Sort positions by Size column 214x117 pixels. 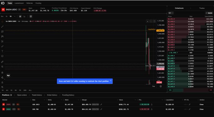(x=38, y=100)
